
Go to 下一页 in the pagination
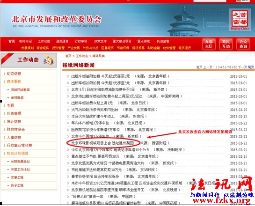(242, 67)
